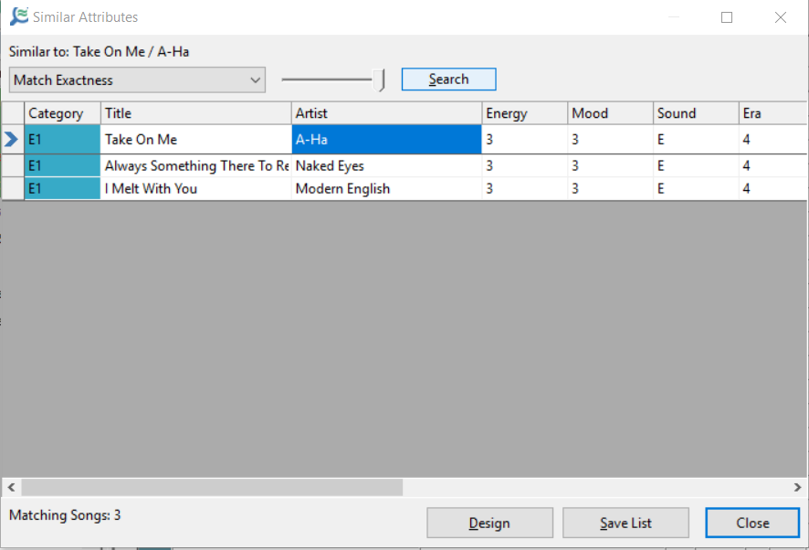This screenshot has height=550, width=809.
Task: Click the Similar Attributes app icon
Action: point(19,16)
